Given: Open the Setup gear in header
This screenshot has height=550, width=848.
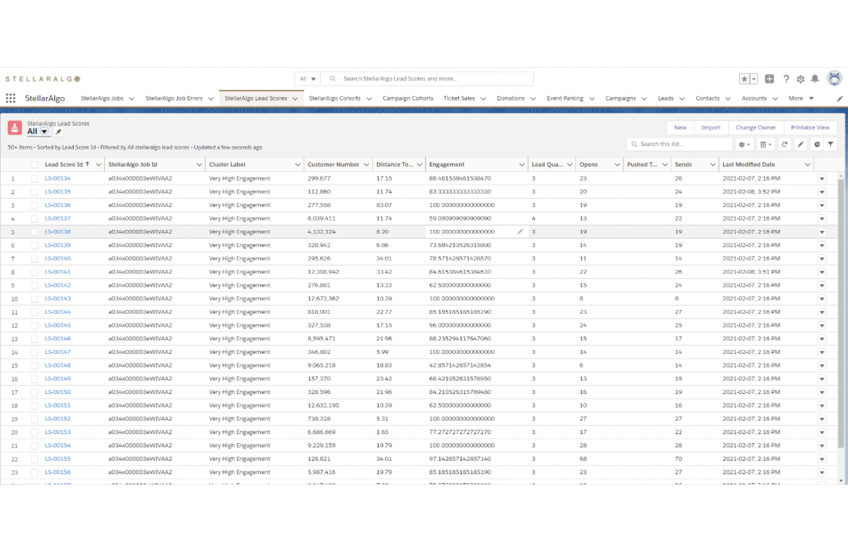Looking at the screenshot, I should pyautogui.click(x=801, y=79).
